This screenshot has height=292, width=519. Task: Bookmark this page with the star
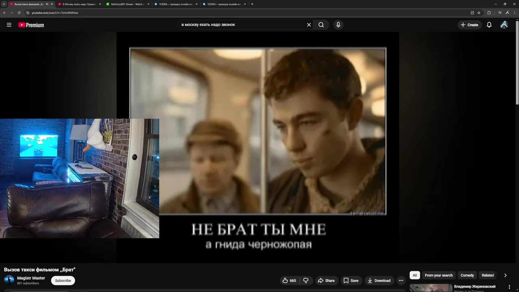click(x=479, y=13)
